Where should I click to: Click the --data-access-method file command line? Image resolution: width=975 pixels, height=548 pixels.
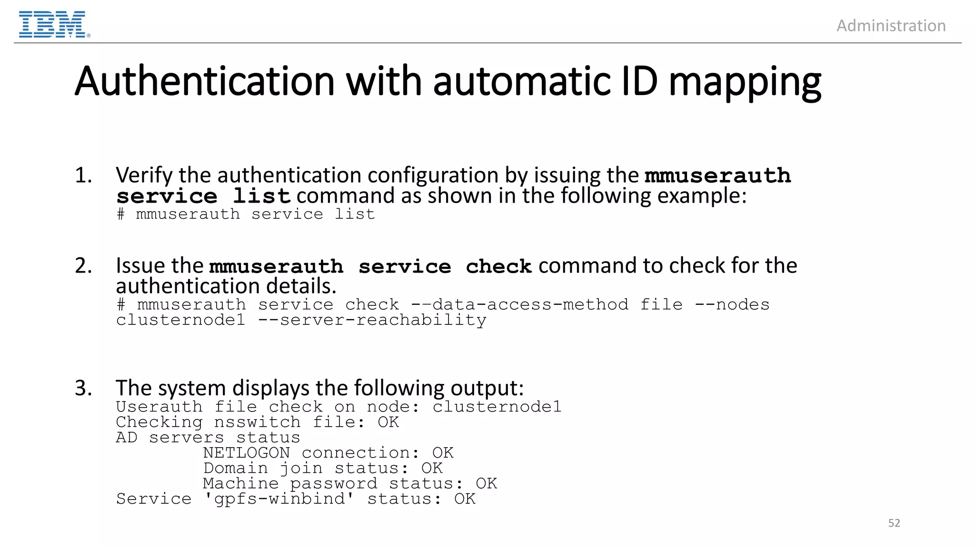(443, 304)
